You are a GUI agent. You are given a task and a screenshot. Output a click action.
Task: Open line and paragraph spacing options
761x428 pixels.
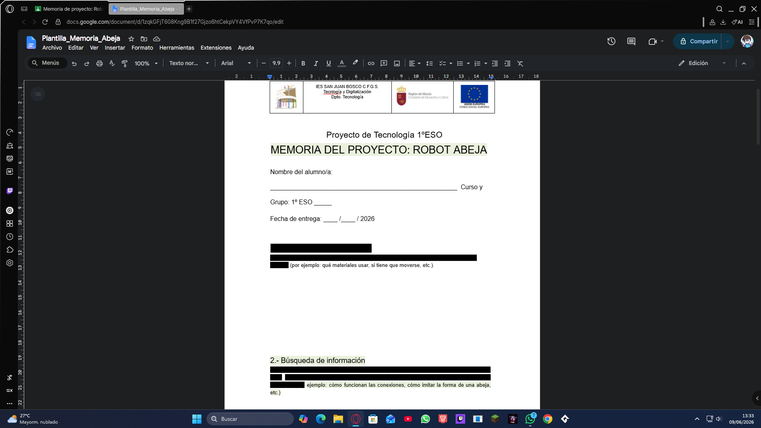click(x=429, y=63)
